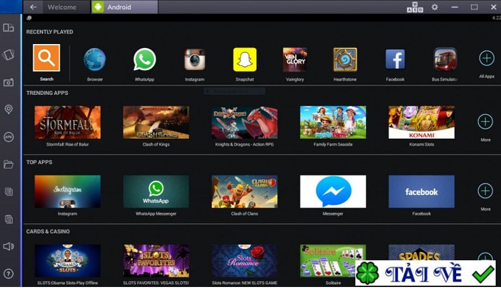Click the volume speaker sidebar icon
The image size is (501, 291).
coord(9,246)
